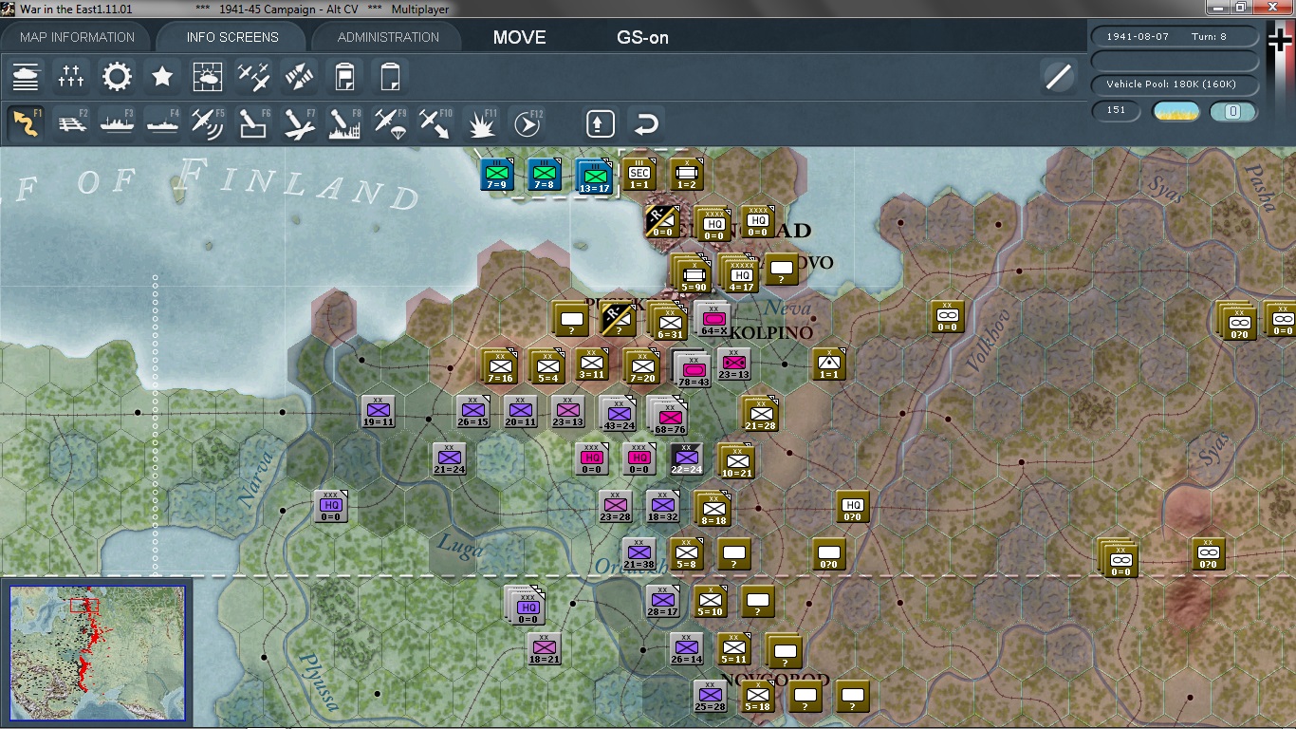Select the black 22=24 unit counter

tap(687, 459)
